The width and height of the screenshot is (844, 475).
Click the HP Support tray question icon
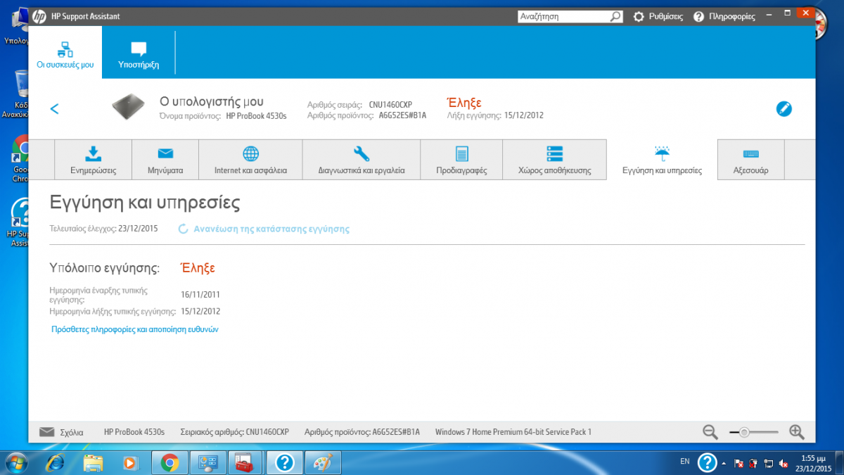point(708,462)
